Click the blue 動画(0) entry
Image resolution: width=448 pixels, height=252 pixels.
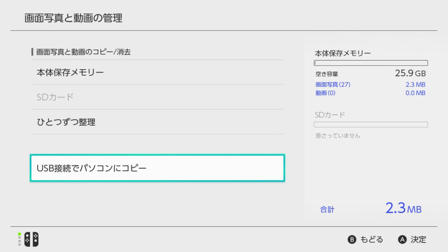(x=325, y=93)
